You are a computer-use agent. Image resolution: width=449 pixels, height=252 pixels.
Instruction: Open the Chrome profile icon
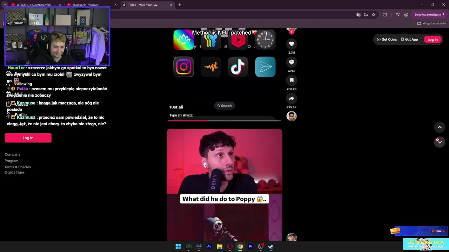(406, 15)
